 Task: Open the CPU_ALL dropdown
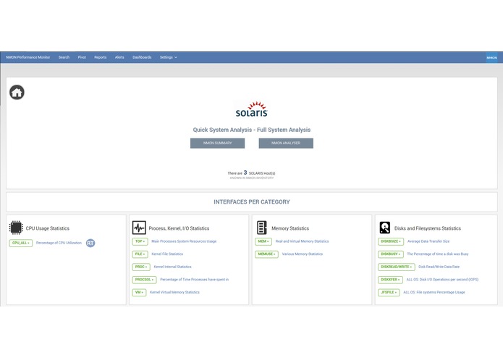point(21,243)
